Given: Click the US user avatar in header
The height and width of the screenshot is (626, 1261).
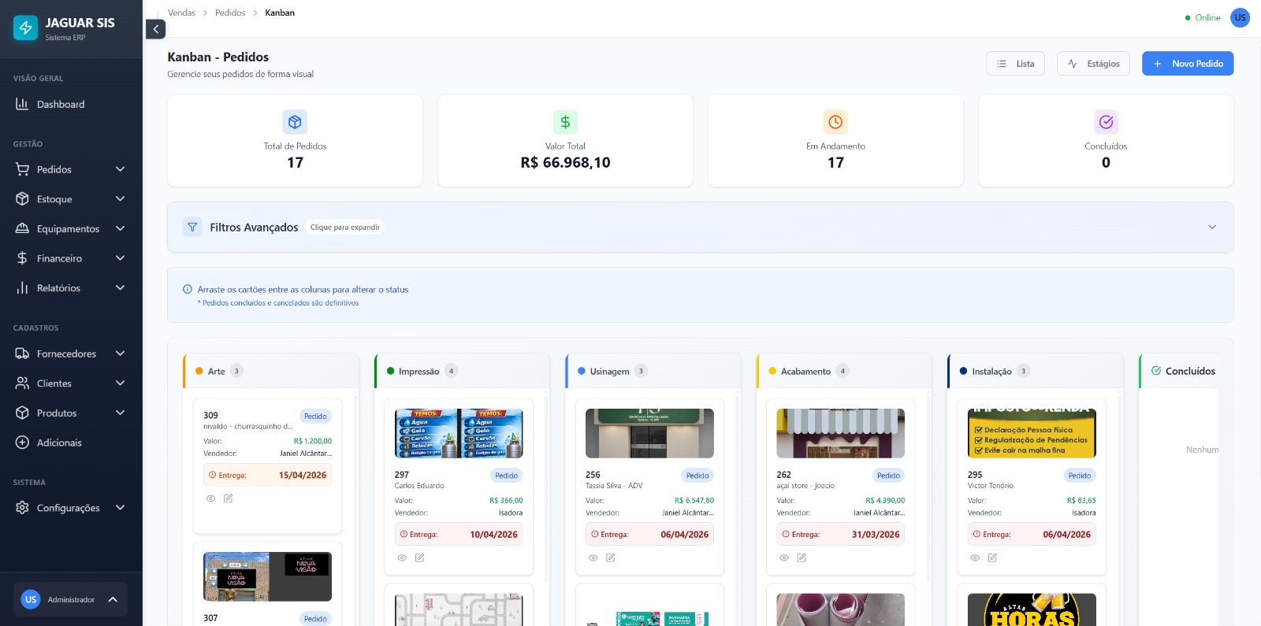Looking at the screenshot, I should point(1240,17).
